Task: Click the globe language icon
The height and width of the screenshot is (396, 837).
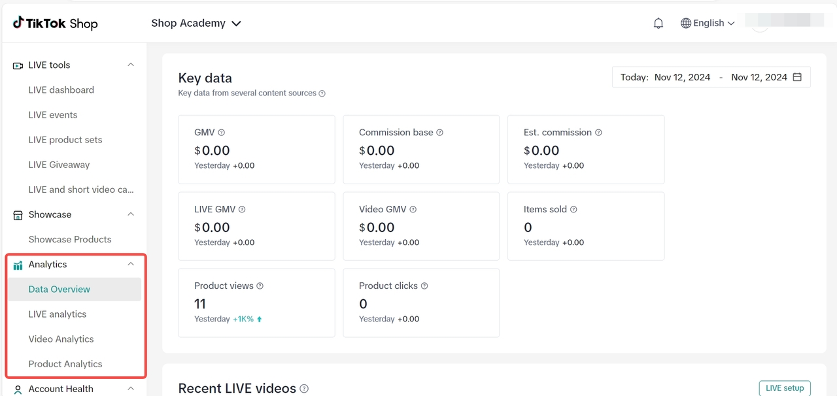Action: pos(685,24)
